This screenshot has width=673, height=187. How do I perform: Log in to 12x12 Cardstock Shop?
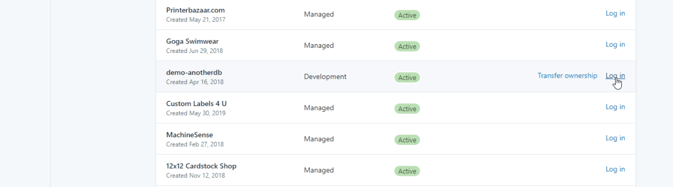click(615, 169)
